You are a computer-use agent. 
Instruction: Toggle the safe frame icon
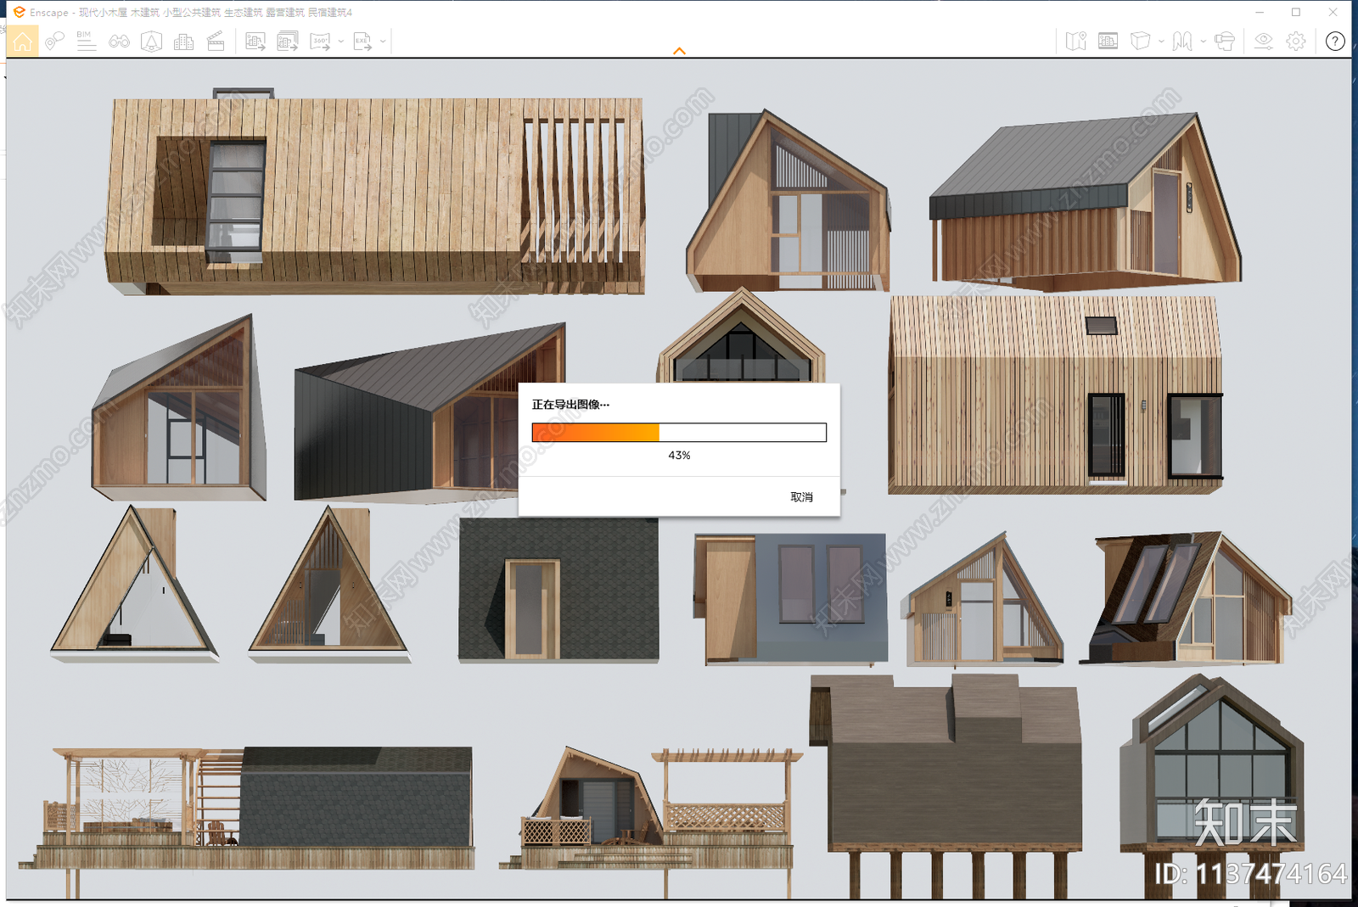pyautogui.click(x=1108, y=41)
